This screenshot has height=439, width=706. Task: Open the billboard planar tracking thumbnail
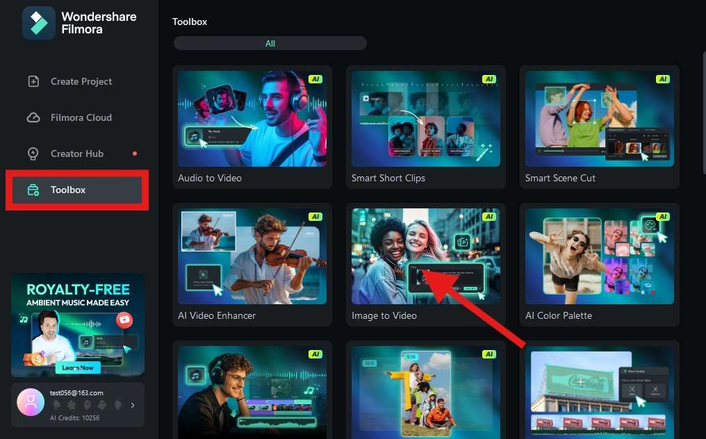[599, 392]
